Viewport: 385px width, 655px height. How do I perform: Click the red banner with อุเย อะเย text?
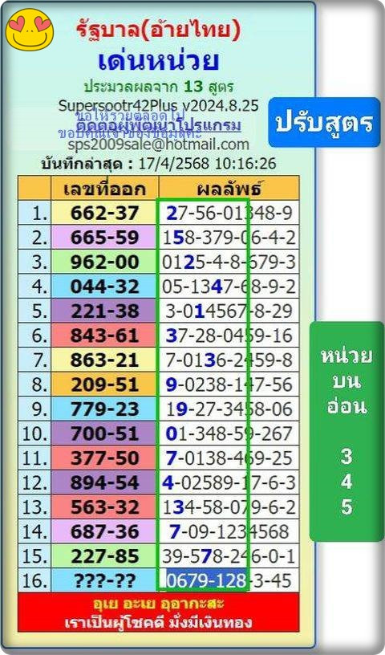coord(158,612)
